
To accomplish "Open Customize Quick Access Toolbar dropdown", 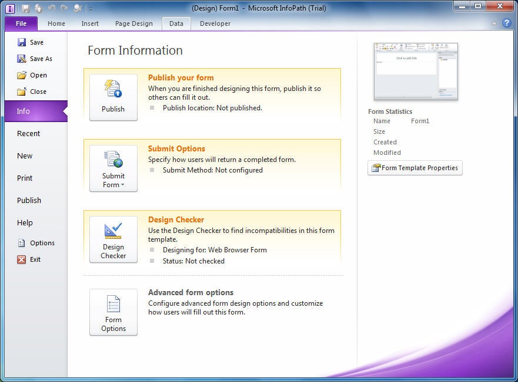I will click(91, 9).
